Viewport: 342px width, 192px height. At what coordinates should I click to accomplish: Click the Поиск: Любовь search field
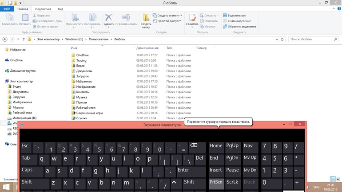[x=314, y=39]
